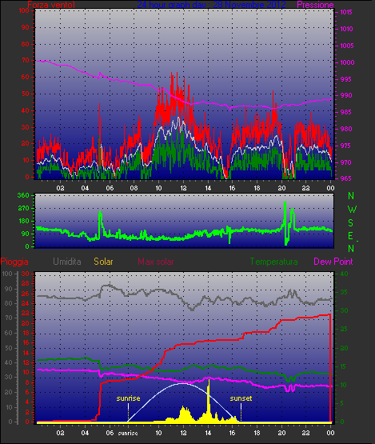375x444 pixels.
Task: Select the 'Max solar' legend label
Action: coord(156,262)
